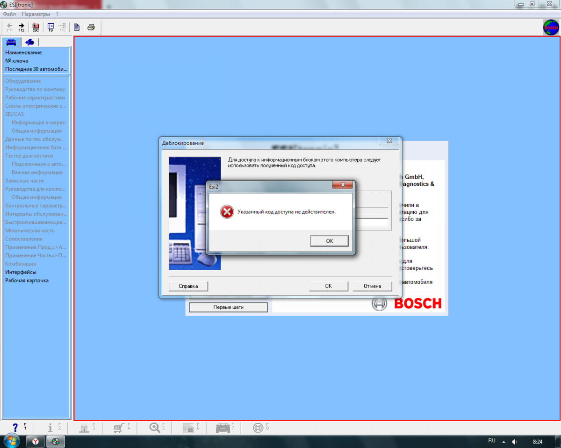The height and width of the screenshot is (448, 561).
Task: Select SIS/CAS in the sidebar
Action: pyautogui.click(x=14, y=114)
